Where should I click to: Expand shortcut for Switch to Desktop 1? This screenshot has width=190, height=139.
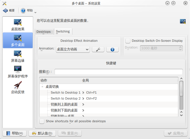83,93
